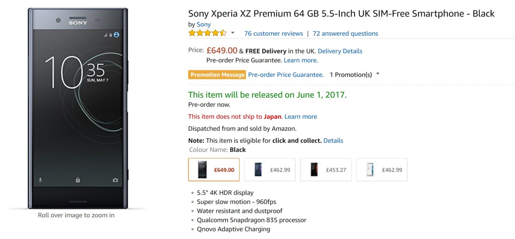Open the star rating breakdown arrow
The width and height of the screenshot is (515, 239).
233,33
